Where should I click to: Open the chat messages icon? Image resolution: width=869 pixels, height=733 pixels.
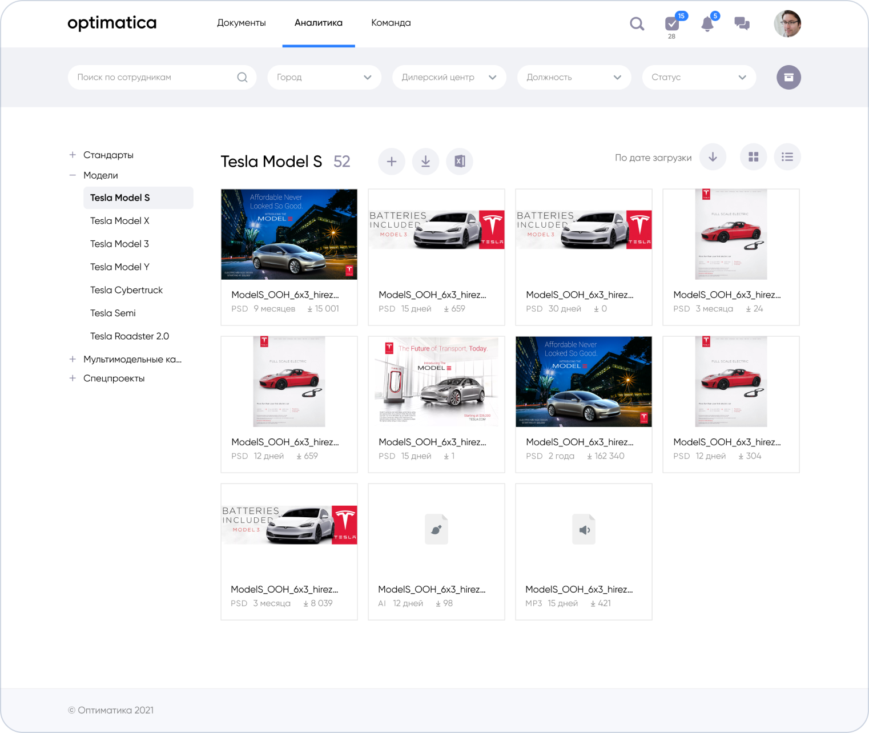742,23
